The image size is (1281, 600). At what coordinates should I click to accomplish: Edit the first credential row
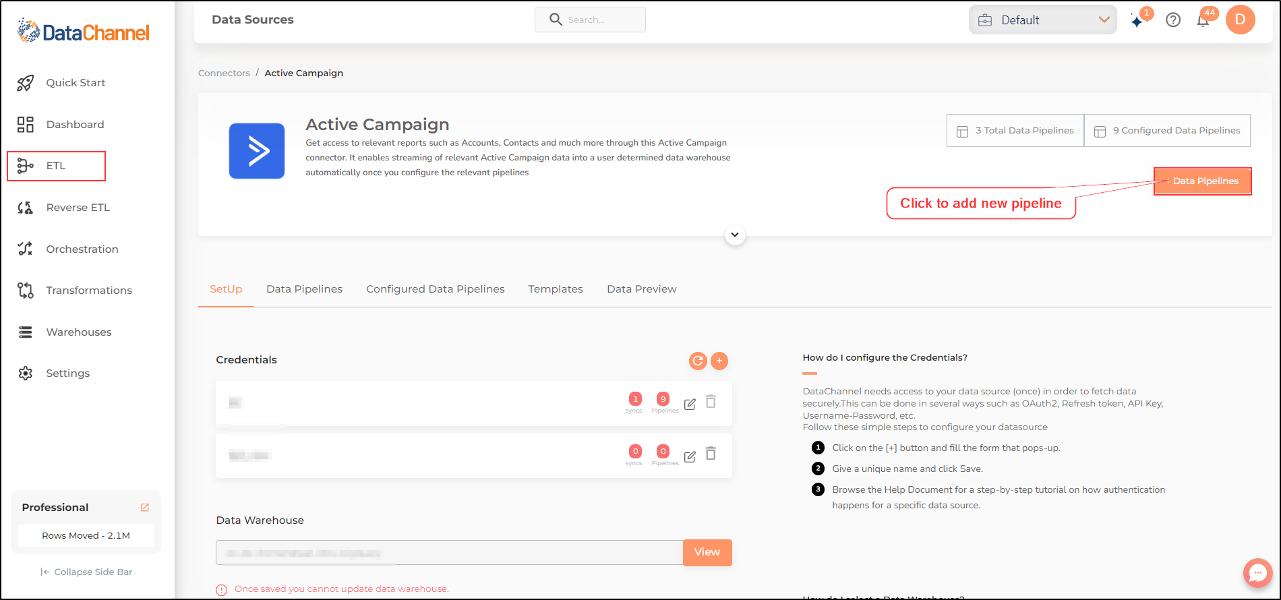click(x=690, y=404)
